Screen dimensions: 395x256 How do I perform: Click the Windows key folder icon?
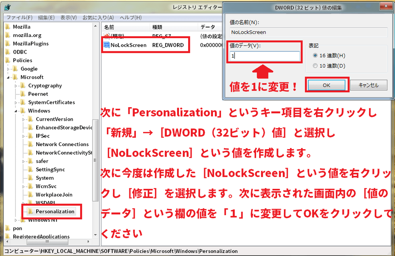[23, 111]
